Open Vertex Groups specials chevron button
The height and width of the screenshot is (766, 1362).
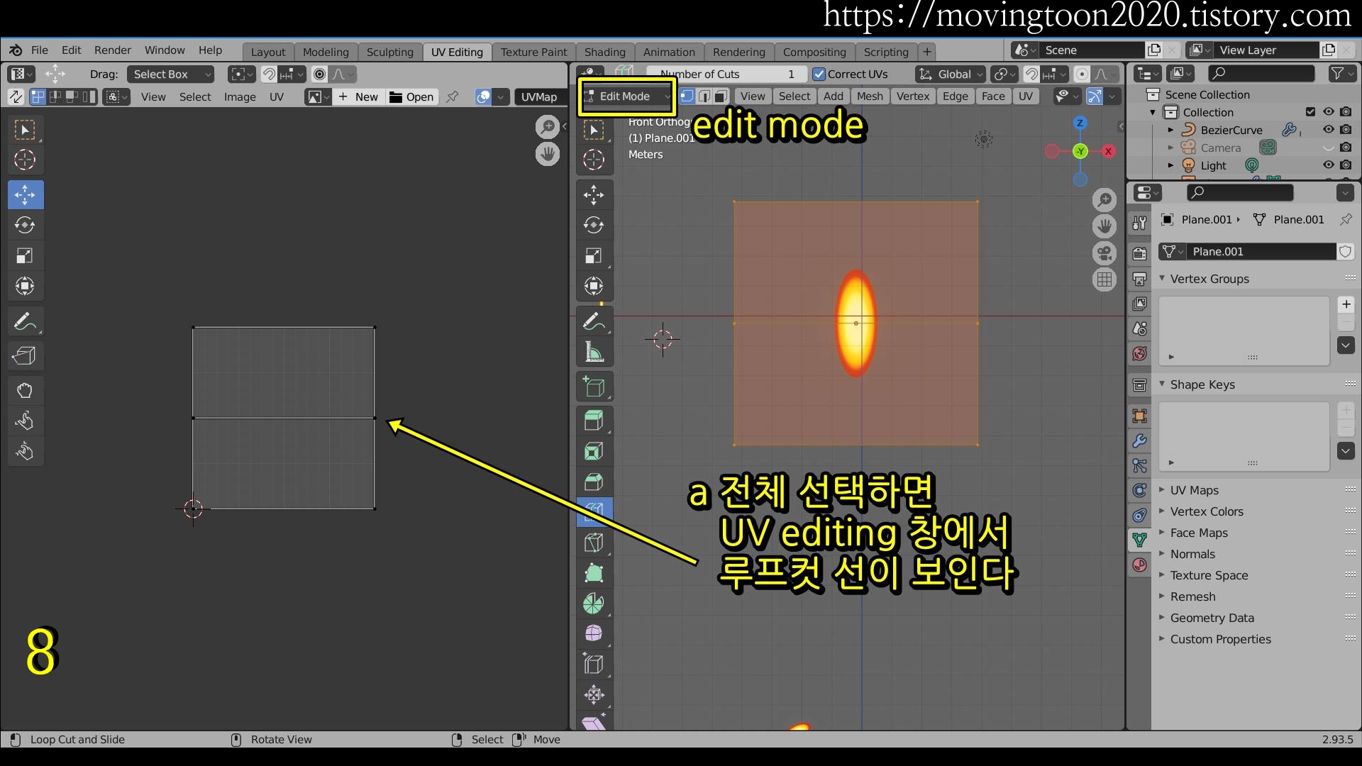1346,345
